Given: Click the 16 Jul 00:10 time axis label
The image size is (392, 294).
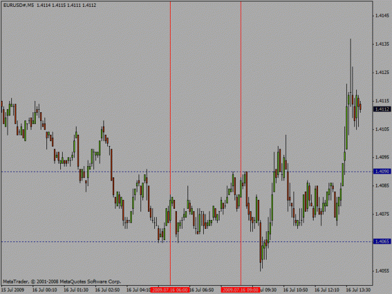Looking at the screenshot, I should [45, 290].
